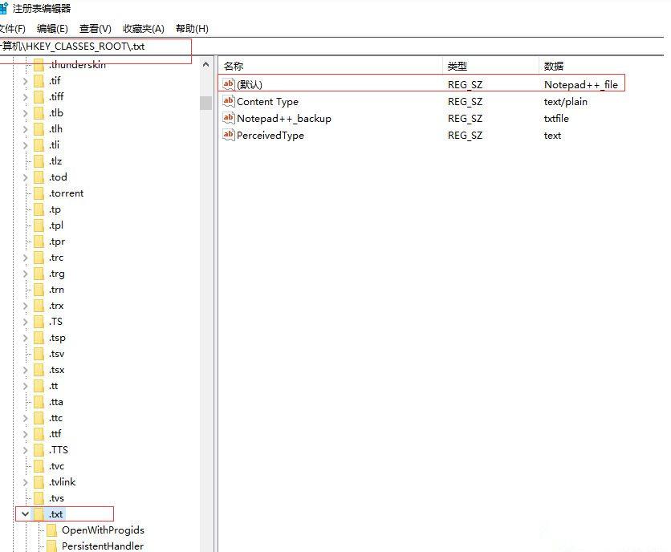This screenshot has width=671, height=552.
Task: Click the ab icon for PerceivedType value
Action: click(228, 135)
